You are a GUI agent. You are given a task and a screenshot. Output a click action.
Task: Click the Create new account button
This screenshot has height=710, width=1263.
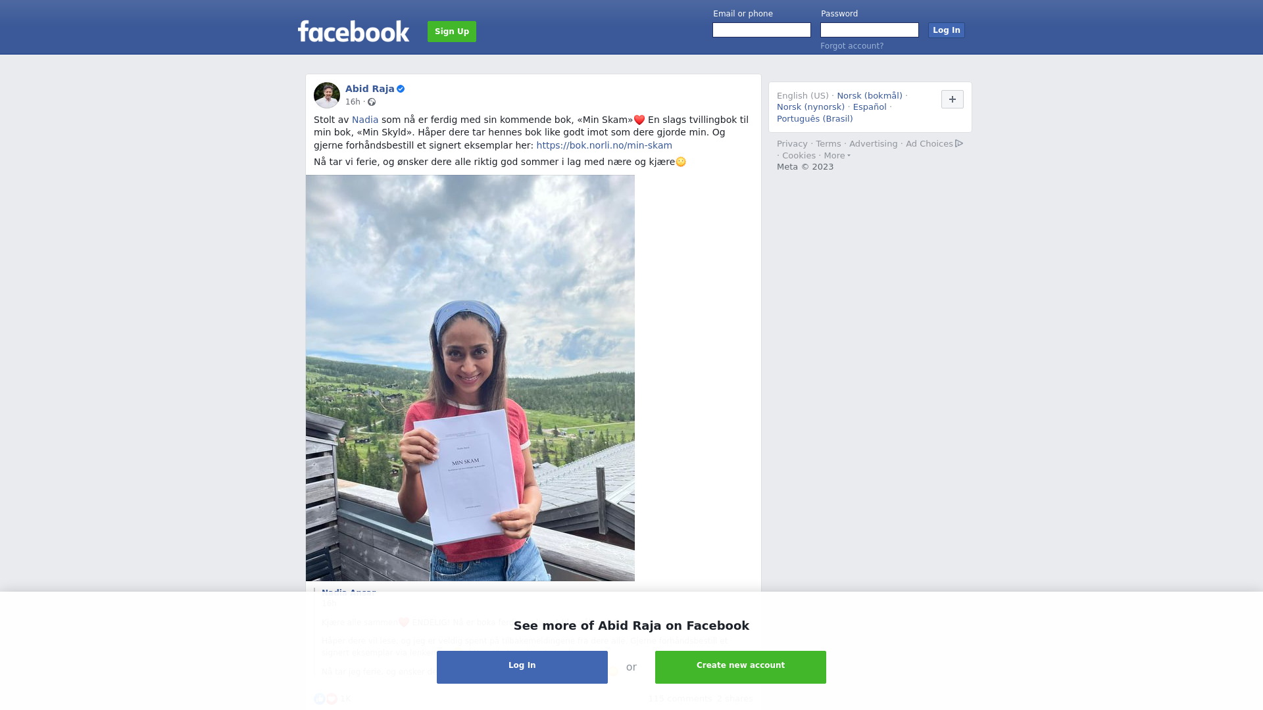[x=741, y=667]
